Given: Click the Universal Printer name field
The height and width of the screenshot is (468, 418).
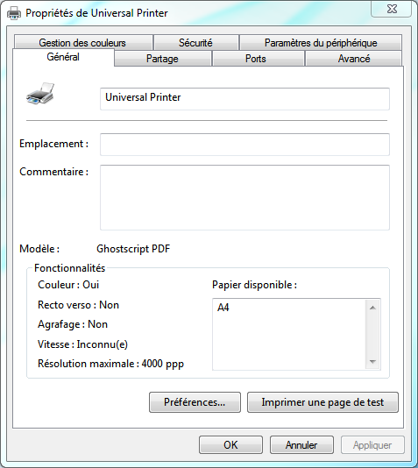Looking at the screenshot, I should (x=244, y=99).
